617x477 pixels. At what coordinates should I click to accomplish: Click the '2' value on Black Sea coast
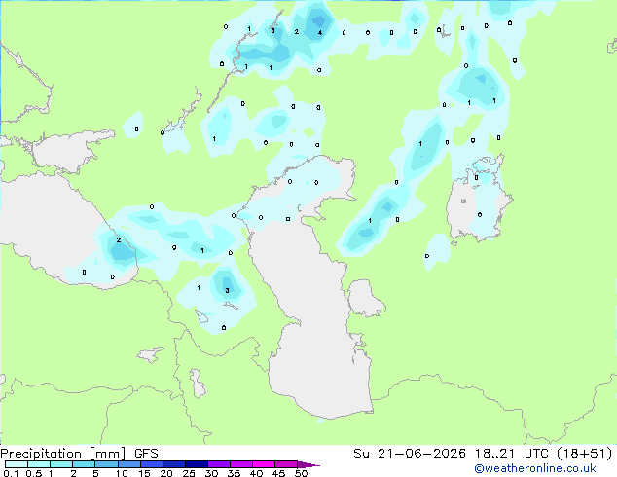coord(119,239)
